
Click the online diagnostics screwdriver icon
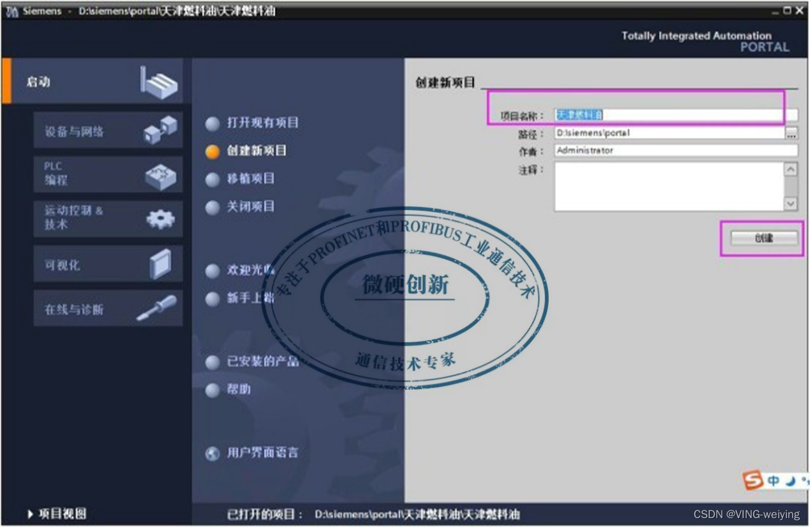pos(157,309)
